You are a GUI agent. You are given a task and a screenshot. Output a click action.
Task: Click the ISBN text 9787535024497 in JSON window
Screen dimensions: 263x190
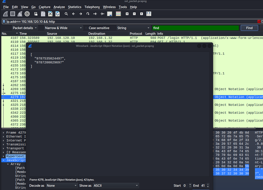point(49,58)
